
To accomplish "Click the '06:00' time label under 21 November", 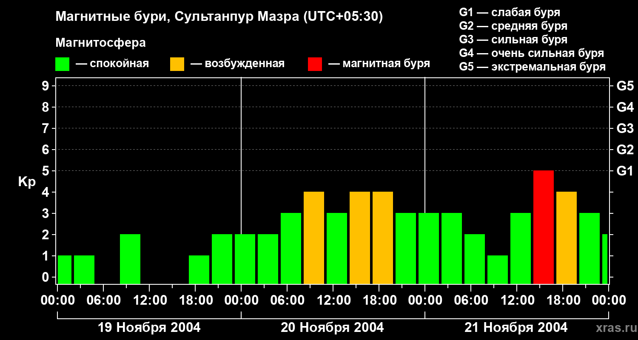I will coord(471,300).
